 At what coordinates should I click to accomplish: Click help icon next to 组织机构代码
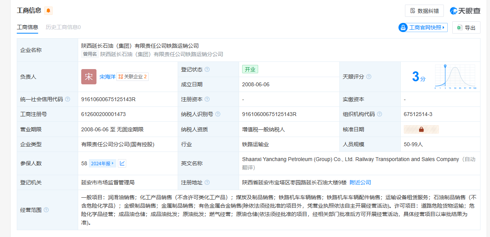point(379,114)
